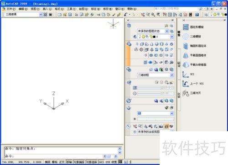Toggle 对象捕捉 object snap in the status bar
This screenshot has height=165, width=228.
coord(79,162)
